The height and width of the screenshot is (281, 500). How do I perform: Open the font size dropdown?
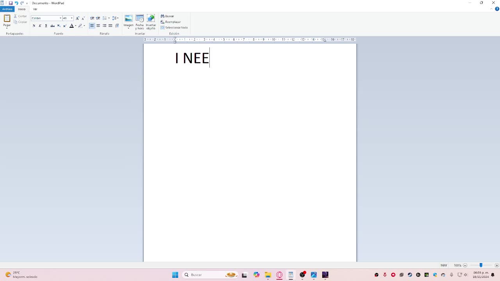pos(71,18)
